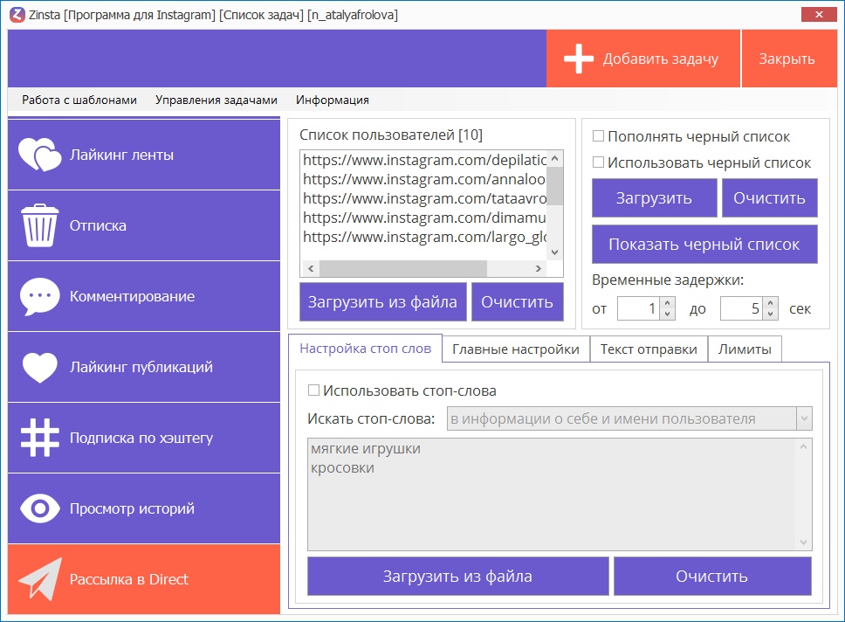Clear the user list with Очистить
Screen dimensions: 845x622
coord(518,302)
